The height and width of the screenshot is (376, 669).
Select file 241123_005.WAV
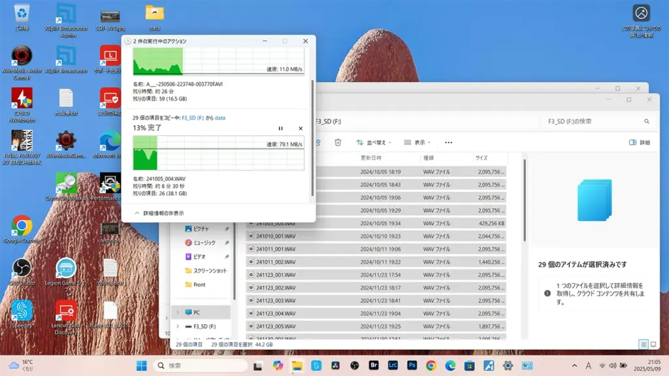coord(376,326)
